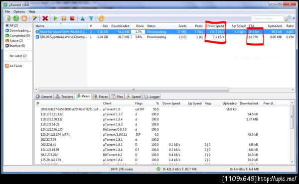This screenshot has height=184, width=299.
Task: Switch to the General tab
Action: 44,96
